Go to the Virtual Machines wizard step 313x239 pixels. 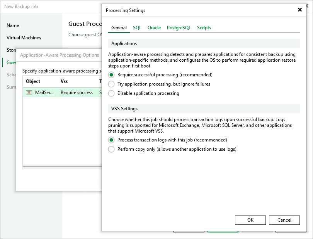[x=24, y=38]
